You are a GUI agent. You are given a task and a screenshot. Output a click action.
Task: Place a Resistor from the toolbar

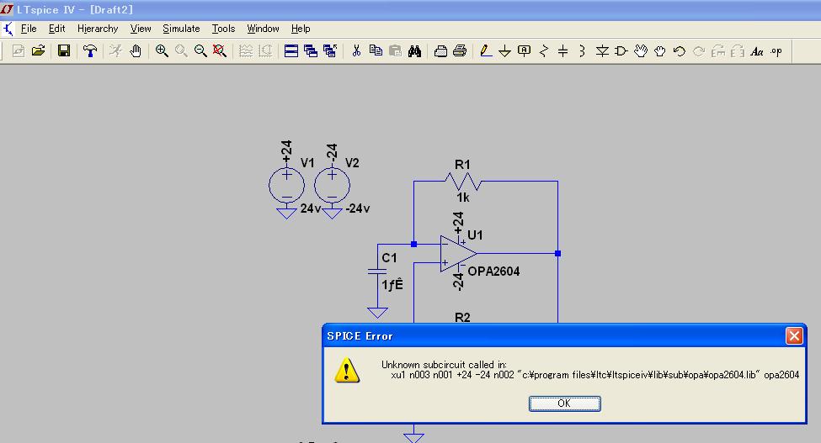coord(544,50)
